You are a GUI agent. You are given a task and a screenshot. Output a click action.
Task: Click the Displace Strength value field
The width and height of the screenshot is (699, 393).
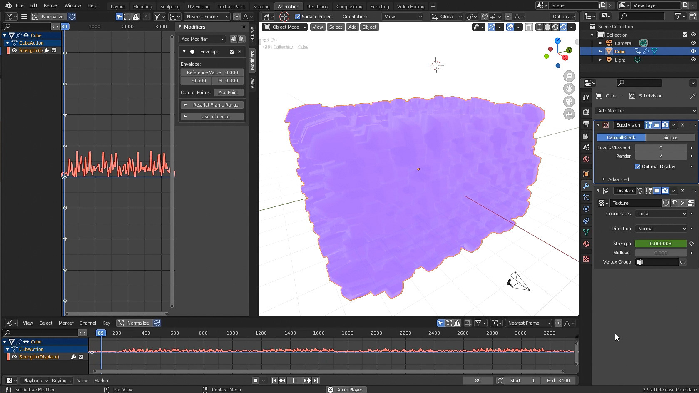[x=661, y=244]
